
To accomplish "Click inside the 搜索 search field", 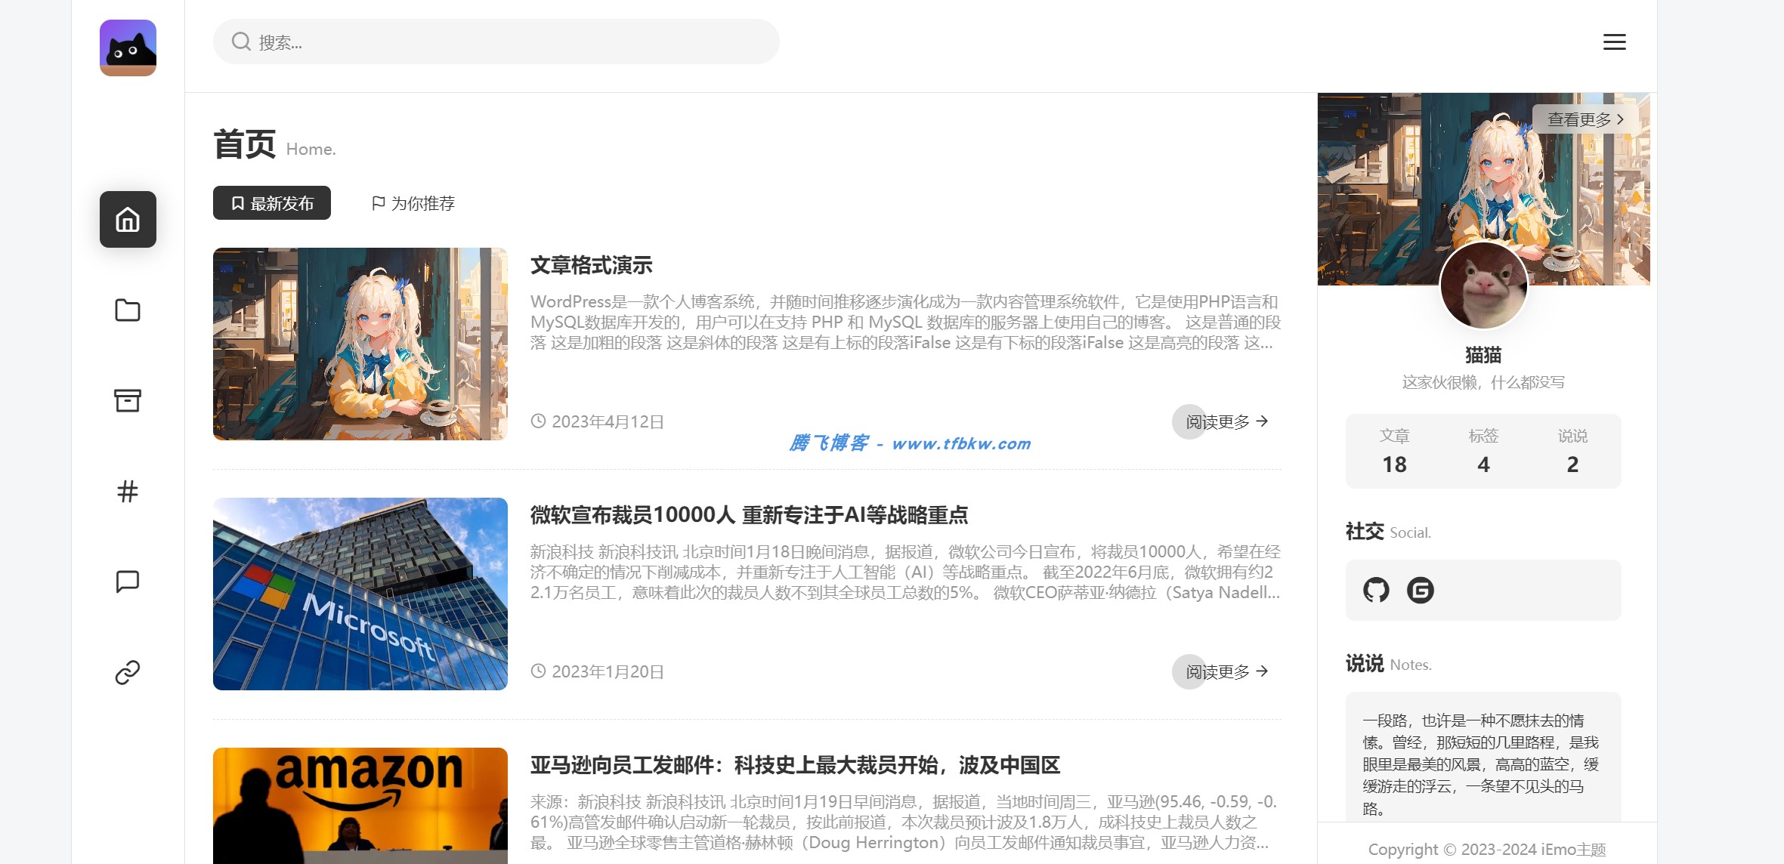I will tap(495, 42).
